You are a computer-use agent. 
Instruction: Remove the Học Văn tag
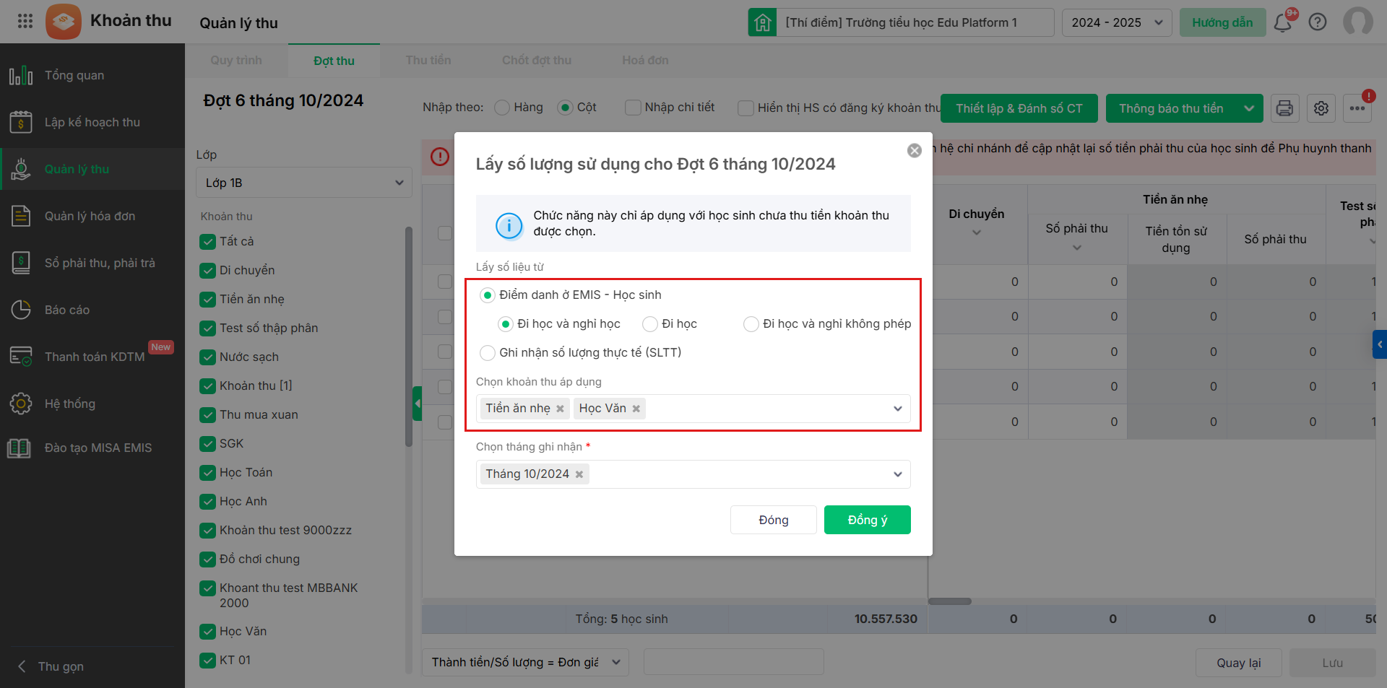pos(636,409)
